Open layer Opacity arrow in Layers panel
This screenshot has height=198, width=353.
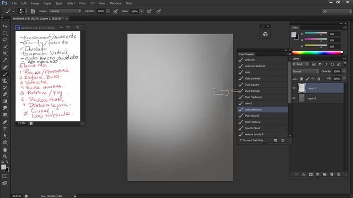click(344, 71)
